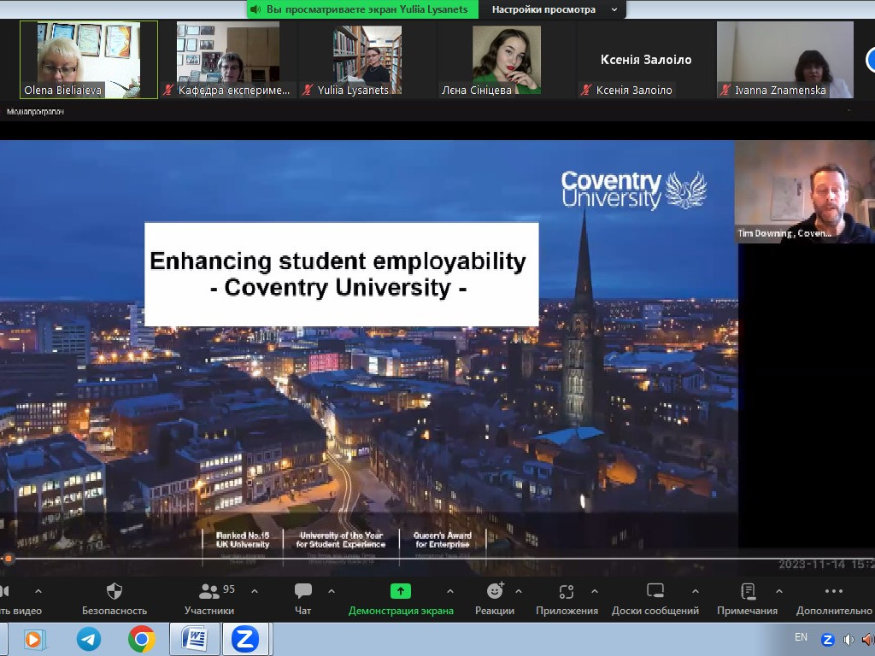Click 'University of the Year for Student Experience'
Viewport: 875px width, 656px height.
pyautogui.click(x=341, y=540)
